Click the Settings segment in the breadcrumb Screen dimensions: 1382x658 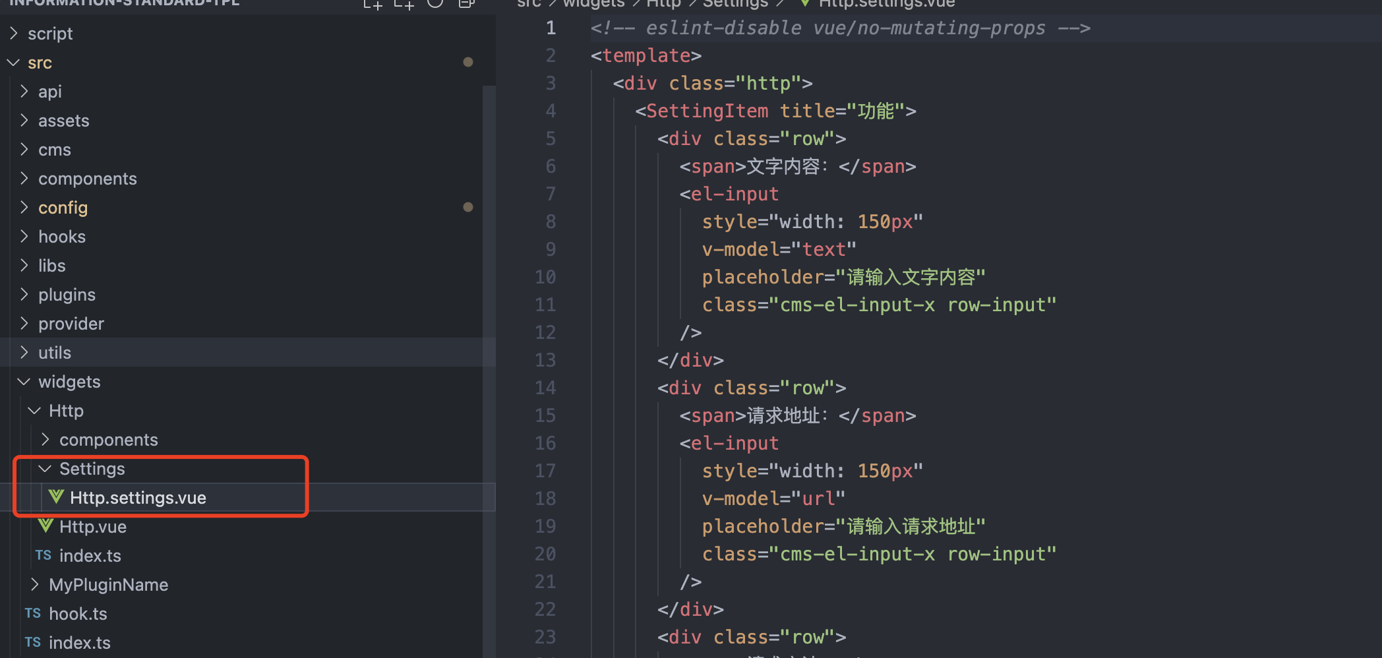[735, 4]
